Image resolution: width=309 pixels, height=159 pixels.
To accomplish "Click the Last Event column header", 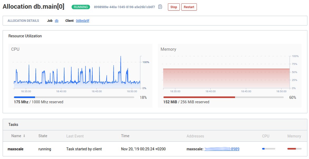I will pos(75,136).
